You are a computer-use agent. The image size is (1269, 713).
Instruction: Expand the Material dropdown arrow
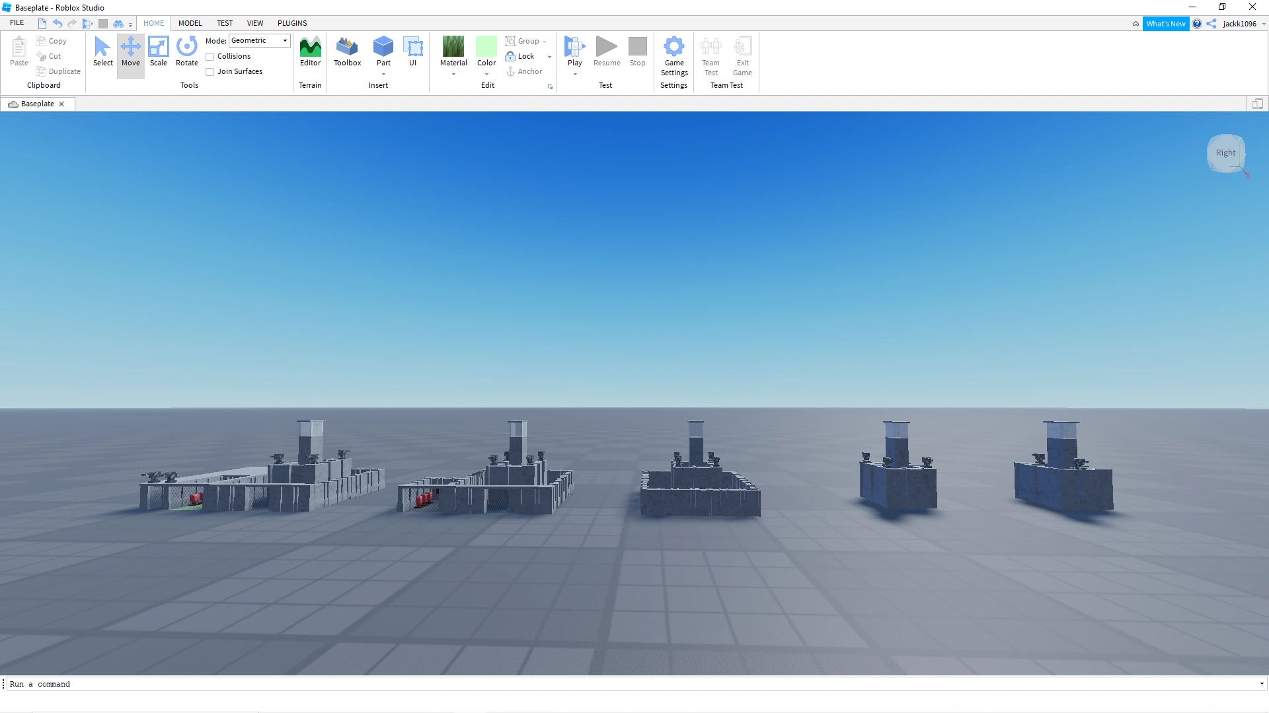[x=453, y=75]
